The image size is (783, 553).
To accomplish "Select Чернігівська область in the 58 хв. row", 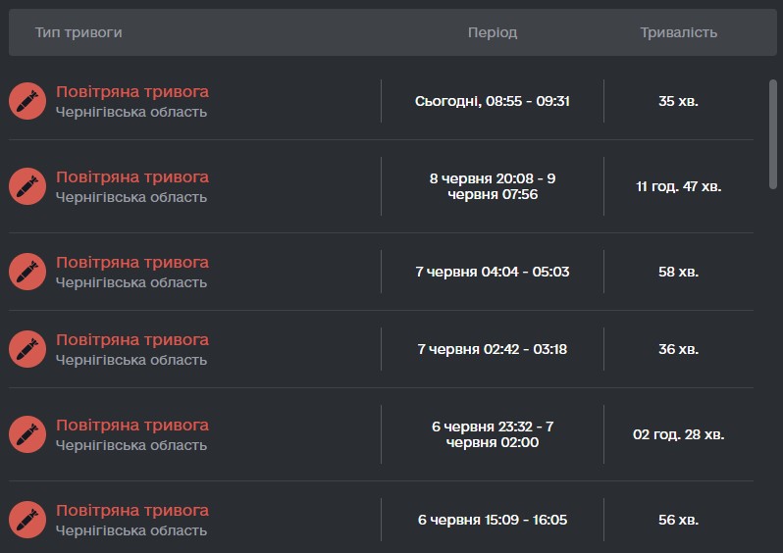I will point(131,282).
